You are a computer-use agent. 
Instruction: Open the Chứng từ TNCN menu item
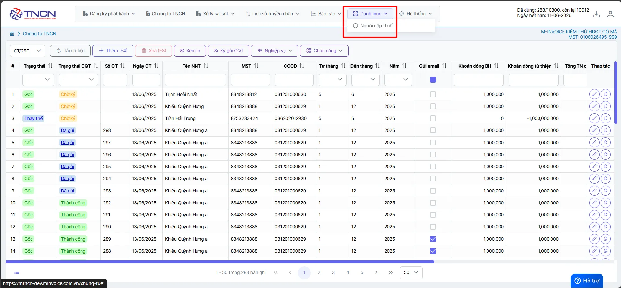point(166,14)
